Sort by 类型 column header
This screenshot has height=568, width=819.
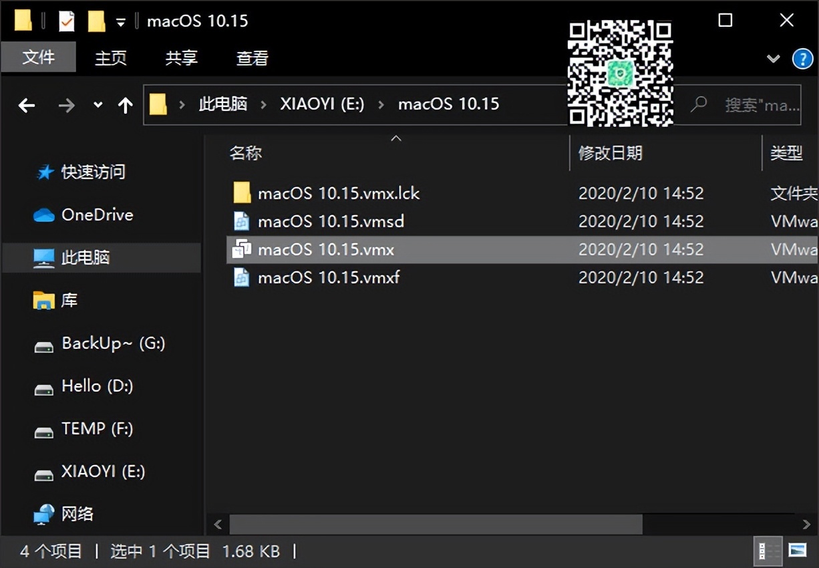(x=786, y=153)
